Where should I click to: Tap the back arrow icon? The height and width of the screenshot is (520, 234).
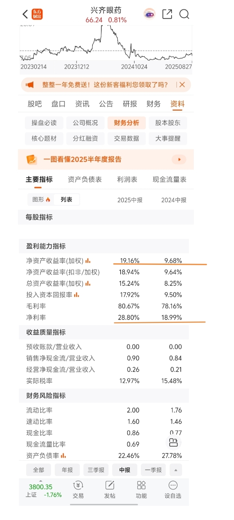(x=25, y=14)
